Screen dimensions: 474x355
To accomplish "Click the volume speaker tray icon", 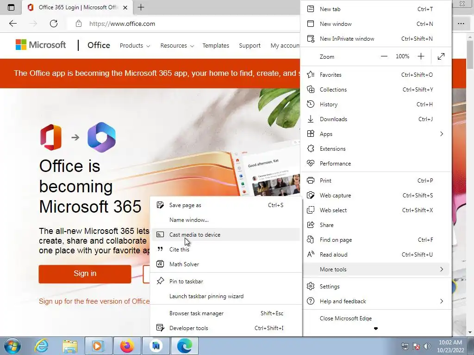I will [x=427, y=346].
